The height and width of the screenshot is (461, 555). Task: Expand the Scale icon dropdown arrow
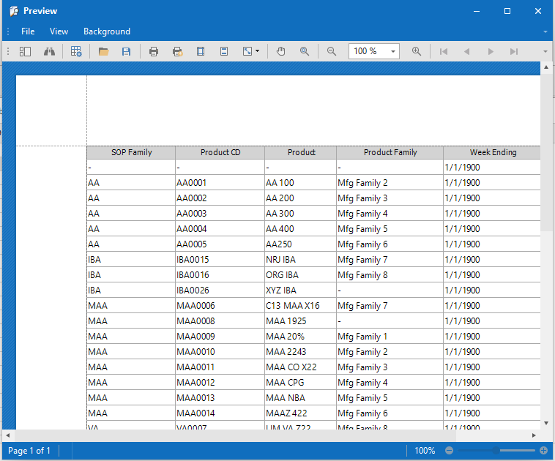coord(257,51)
